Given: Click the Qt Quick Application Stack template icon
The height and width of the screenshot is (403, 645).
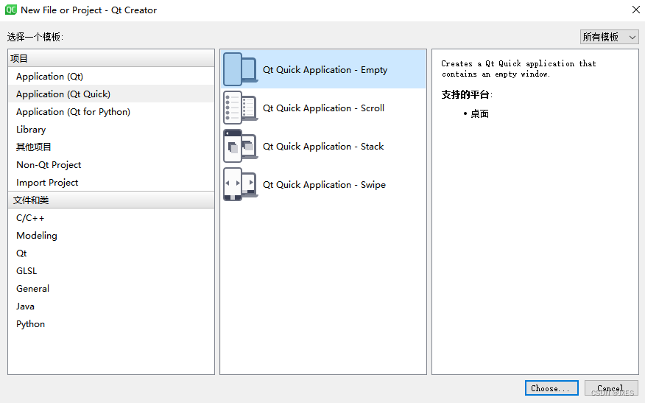Looking at the screenshot, I should click(241, 146).
